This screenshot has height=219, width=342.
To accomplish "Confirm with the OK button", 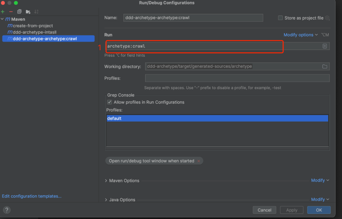I will click(319, 210).
